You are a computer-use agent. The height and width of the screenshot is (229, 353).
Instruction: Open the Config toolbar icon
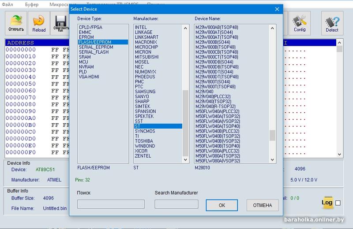pos(300,23)
